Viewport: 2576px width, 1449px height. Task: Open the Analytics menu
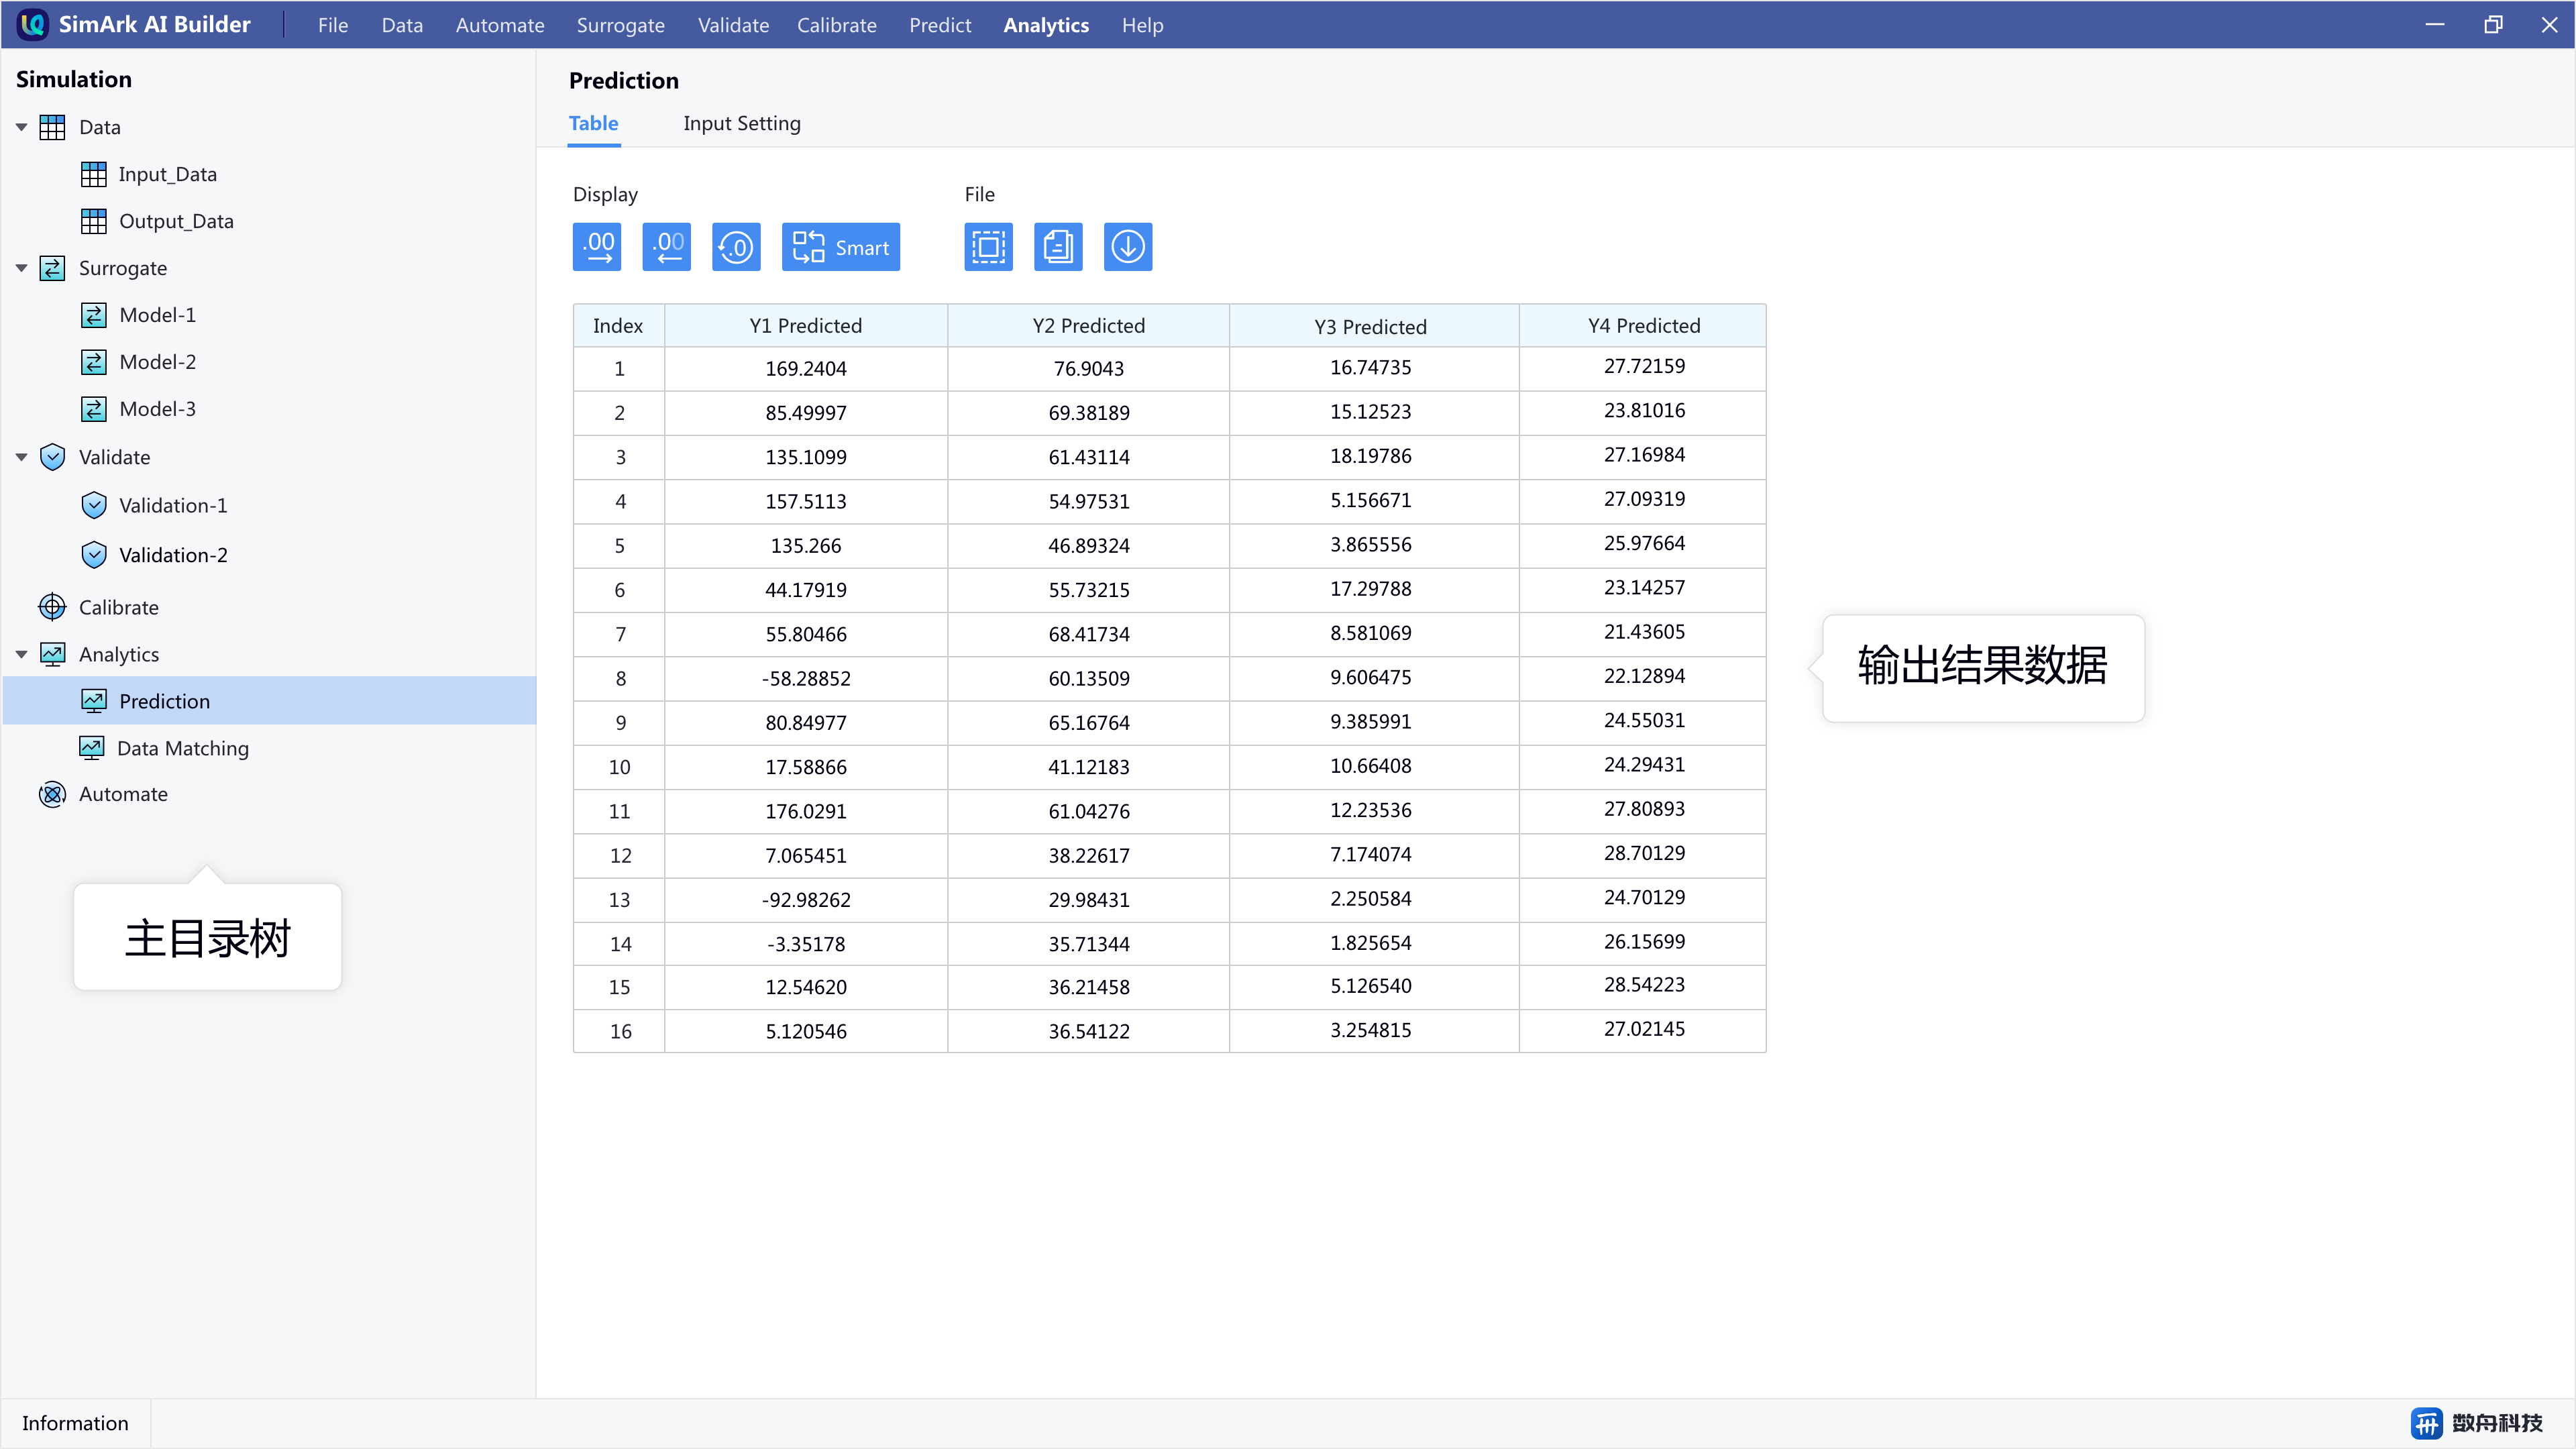coord(1046,25)
